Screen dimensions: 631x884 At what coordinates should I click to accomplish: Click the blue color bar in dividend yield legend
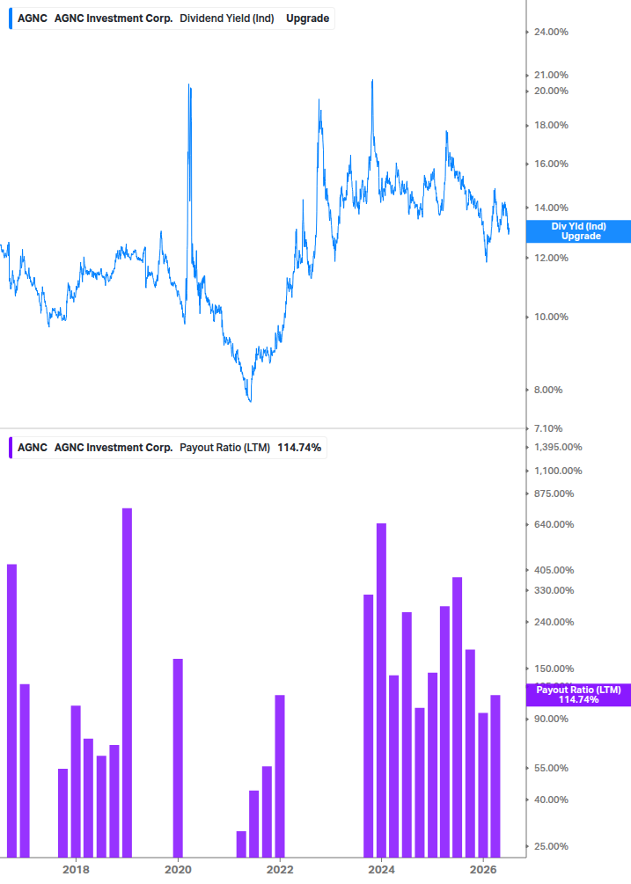click(11, 18)
